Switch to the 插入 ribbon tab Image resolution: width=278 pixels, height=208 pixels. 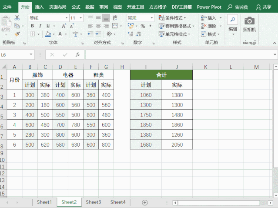point(39,7)
